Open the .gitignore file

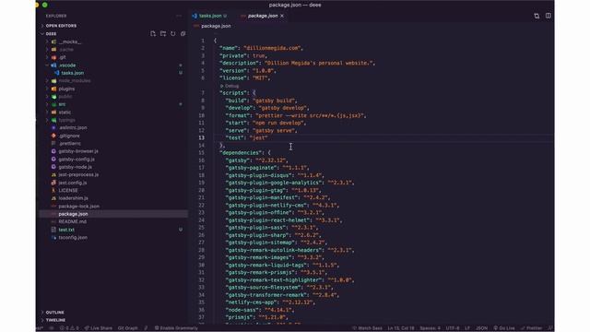[69, 136]
